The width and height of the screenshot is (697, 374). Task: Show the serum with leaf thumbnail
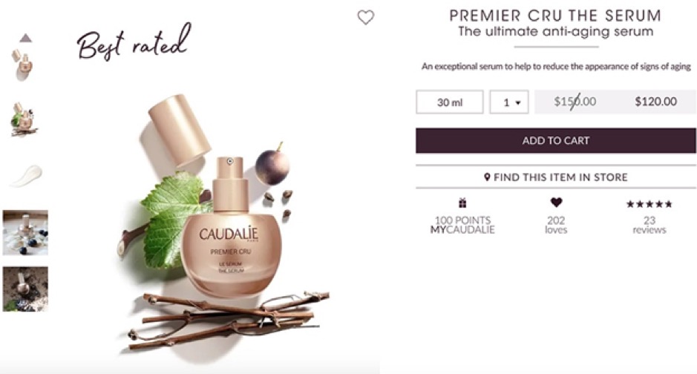24,119
